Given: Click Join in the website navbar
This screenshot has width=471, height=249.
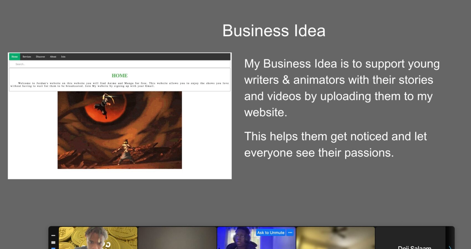Looking at the screenshot, I should click(x=63, y=57).
